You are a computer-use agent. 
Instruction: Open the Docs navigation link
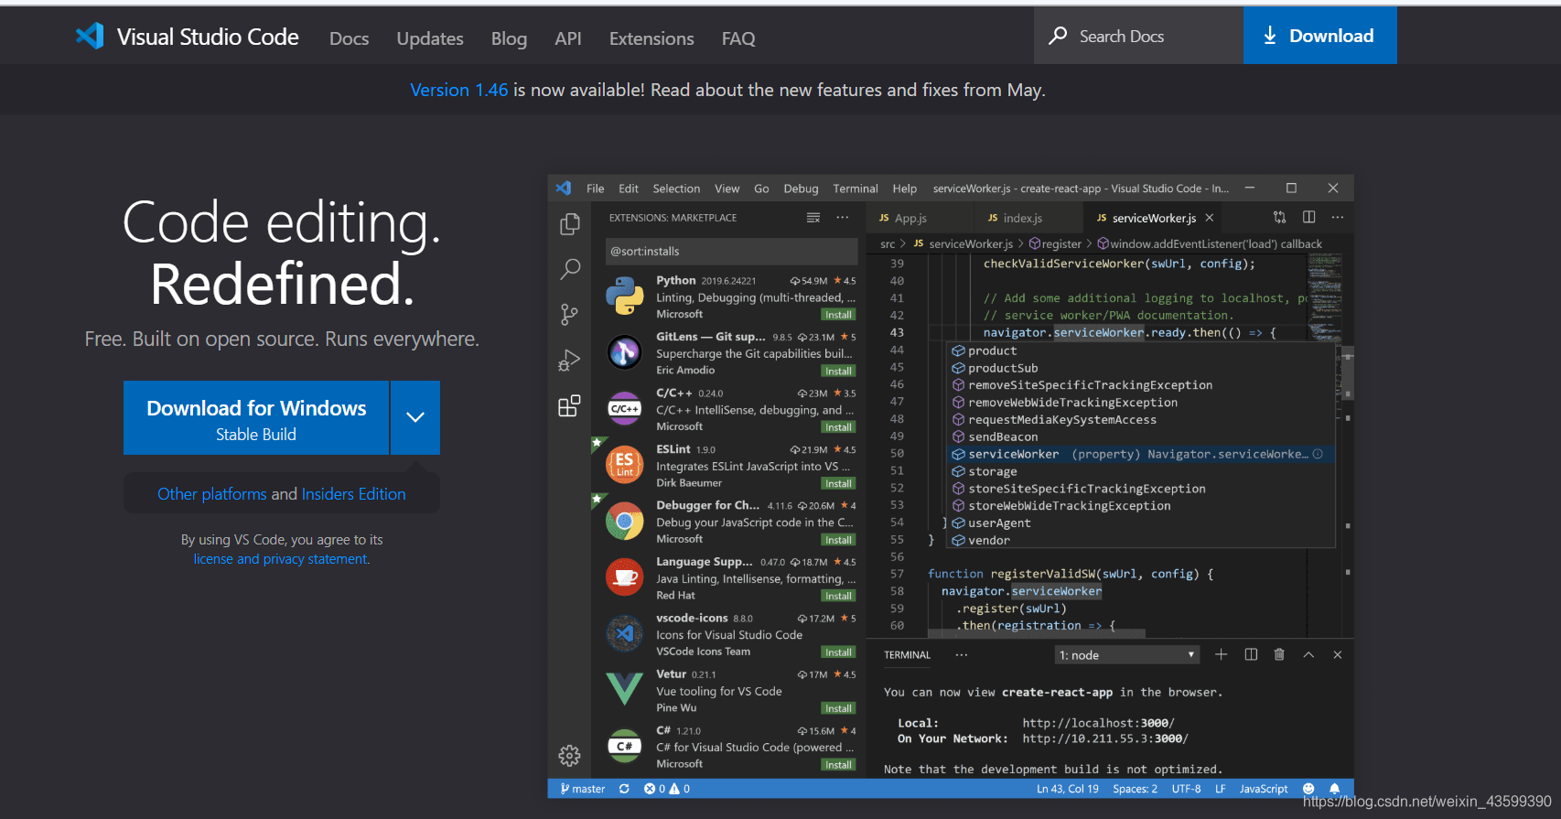pyautogui.click(x=350, y=38)
